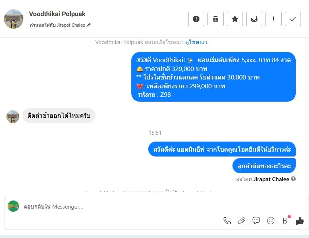Image resolution: width=309 pixels, height=238 pixels.
Task: Mark conversation as spam with exclamation-circle icon
Action: (196, 19)
